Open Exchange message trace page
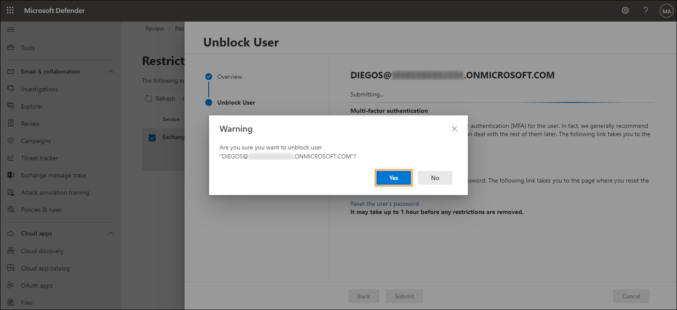 (53, 175)
